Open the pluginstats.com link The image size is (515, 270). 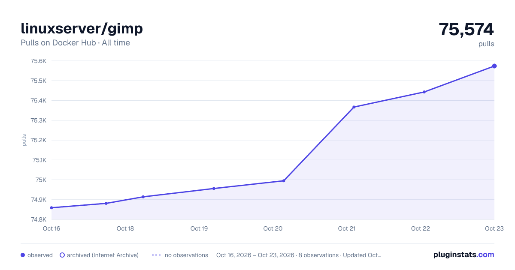click(463, 255)
